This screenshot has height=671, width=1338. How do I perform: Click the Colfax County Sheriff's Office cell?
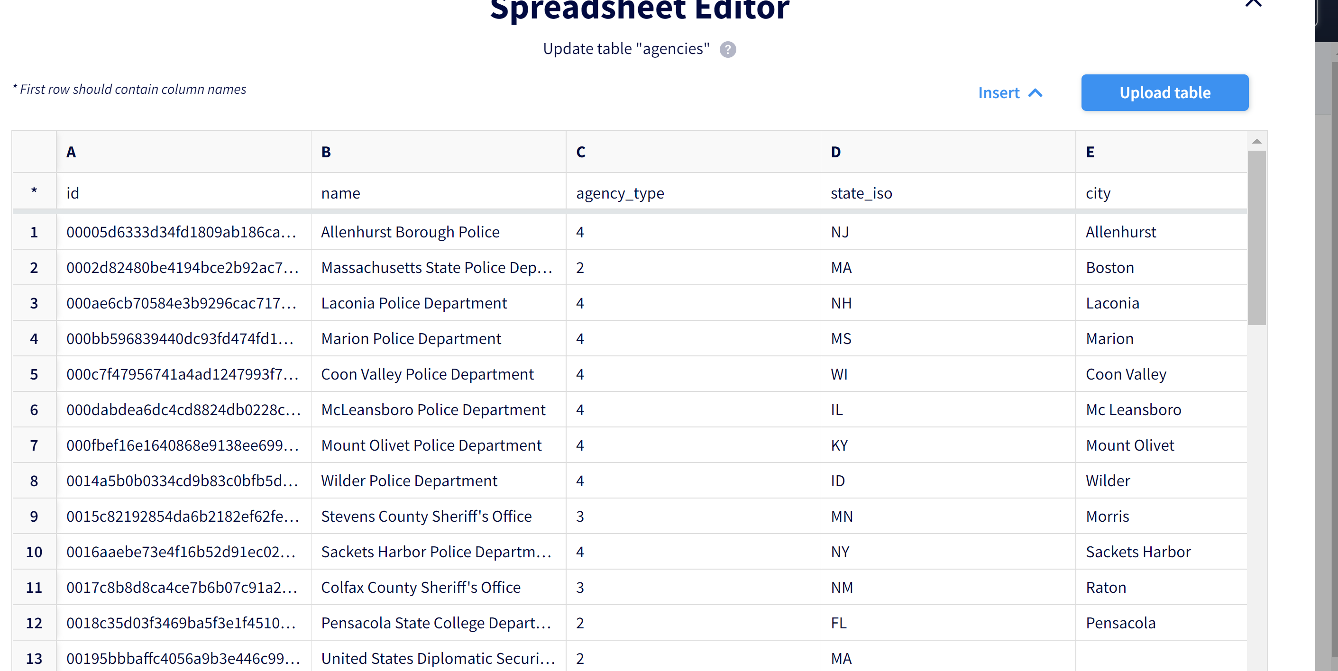(439, 588)
